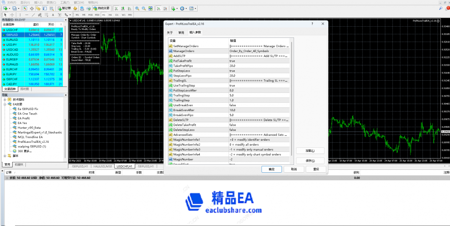This screenshot has height=226, width=450.
Task: Switch timeframe to M1
Action: click(x=77, y=15)
